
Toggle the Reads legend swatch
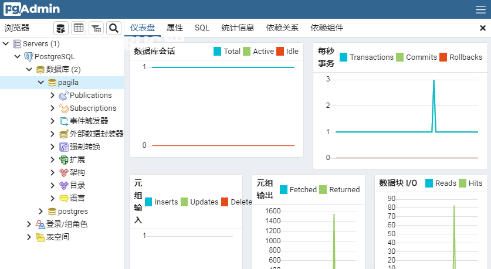pyautogui.click(x=429, y=183)
